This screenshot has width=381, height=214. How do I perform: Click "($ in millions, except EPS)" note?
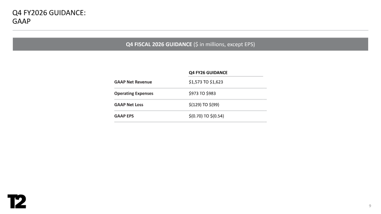pos(224,44)
